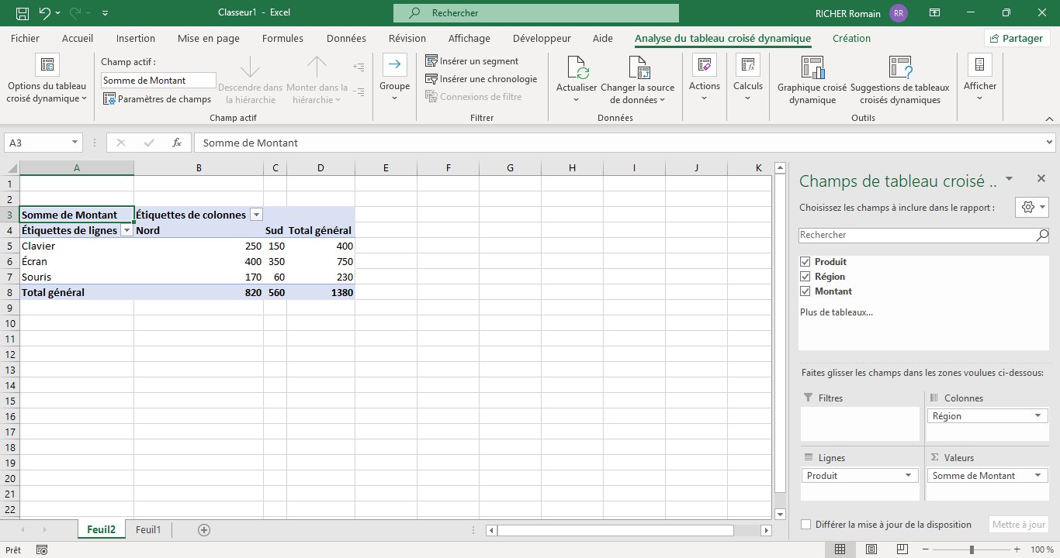Click Insérer un segment
The width and height of the screenshot is (1060, 558).
pos(472,61)
